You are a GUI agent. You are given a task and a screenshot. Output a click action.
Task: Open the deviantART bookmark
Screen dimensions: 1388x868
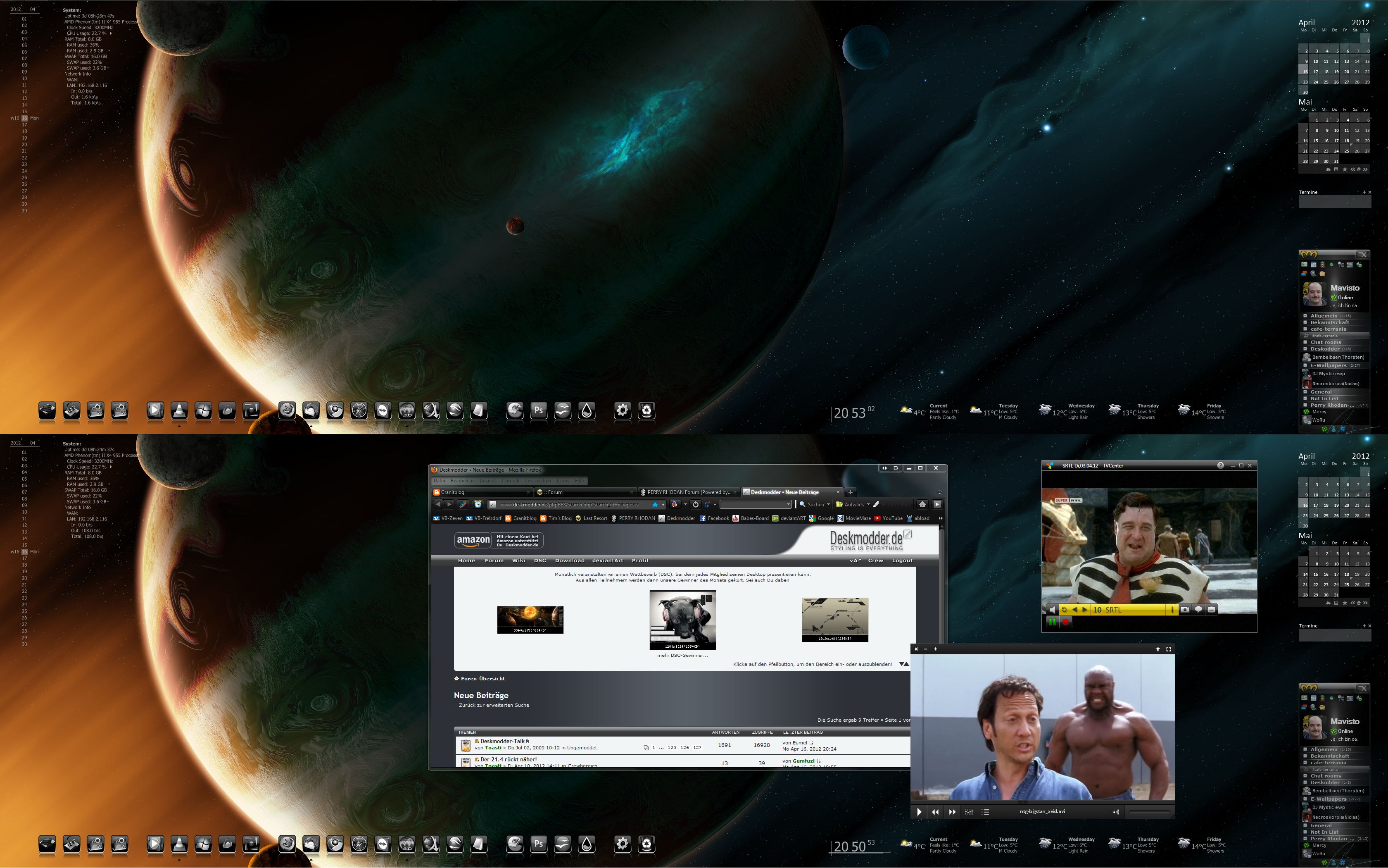789,518
